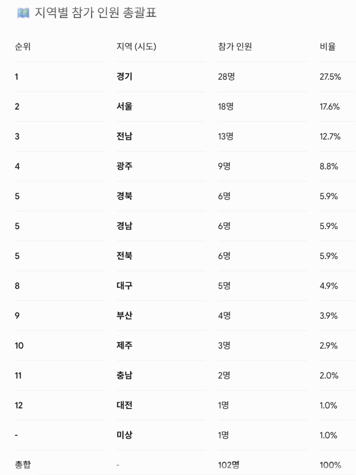
Task: Click the 지역 (시도) column header
Action: 136,47
